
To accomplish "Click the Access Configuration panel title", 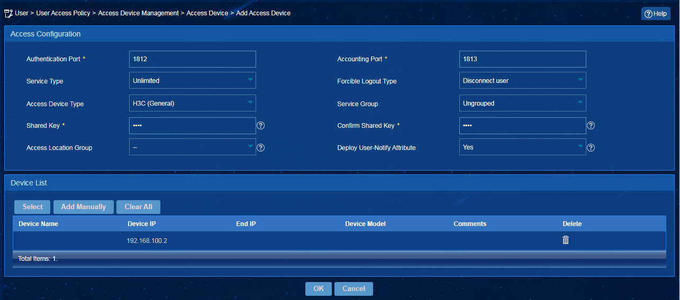I will pyautogui.click(x=46, y=34).
